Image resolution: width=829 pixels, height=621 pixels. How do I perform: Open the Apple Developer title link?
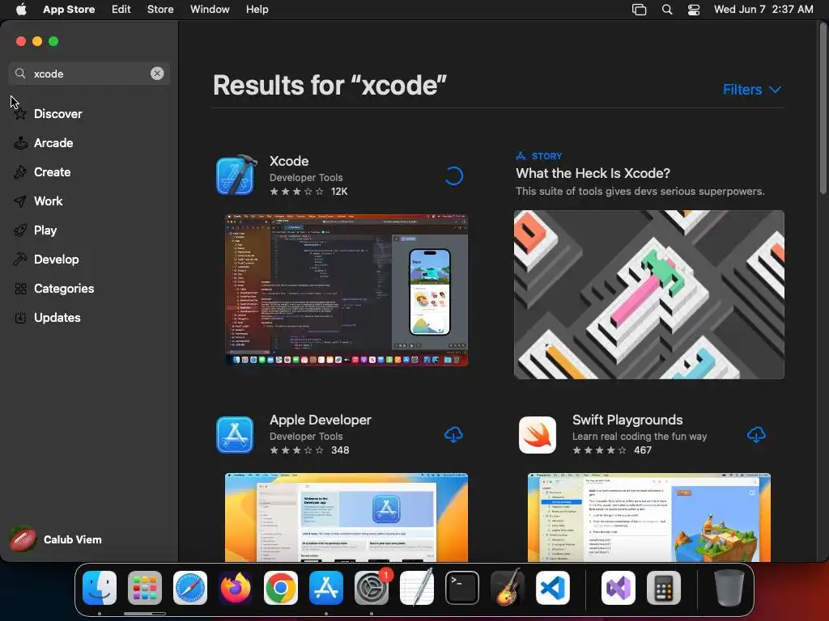coord(321,420)
